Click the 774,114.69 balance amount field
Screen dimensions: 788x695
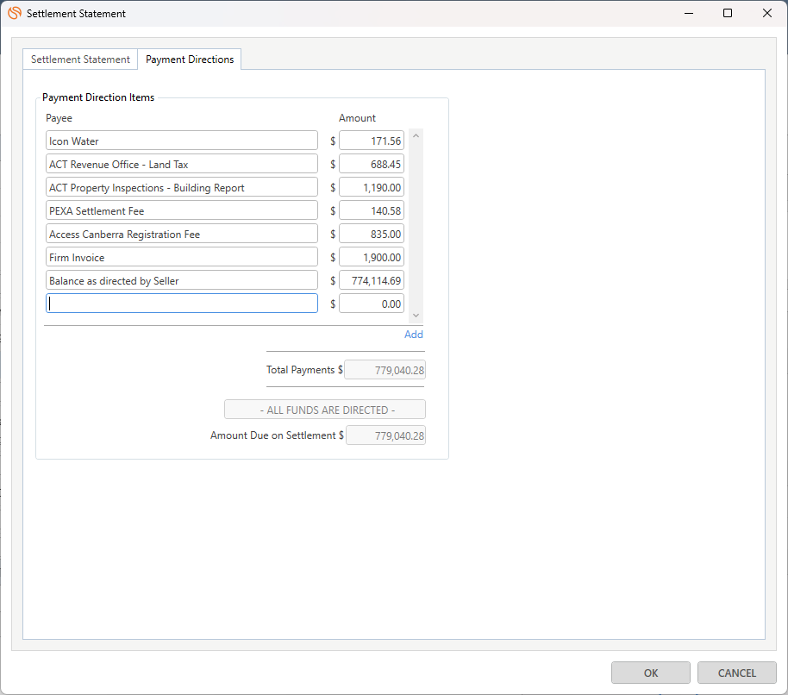(372, 280)
